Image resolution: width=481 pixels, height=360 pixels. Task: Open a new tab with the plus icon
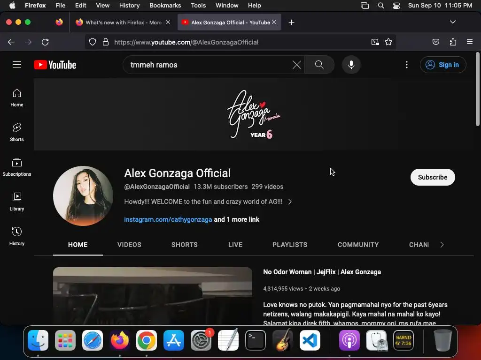[291, 22]
